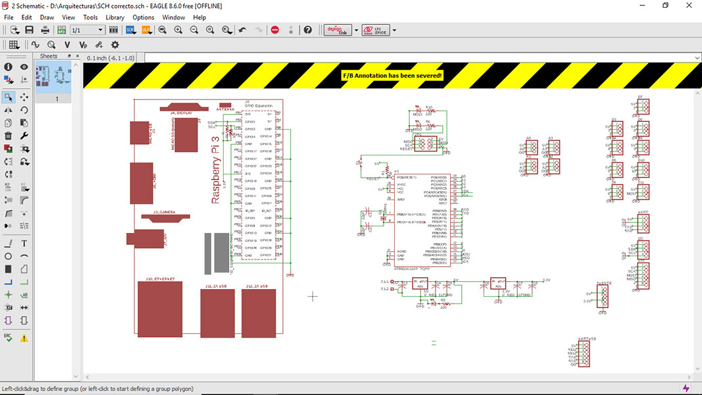The width and height of the screenshot is (702, 395).
Task: Click the Zoom in magnifier
Action: point(178,30)
